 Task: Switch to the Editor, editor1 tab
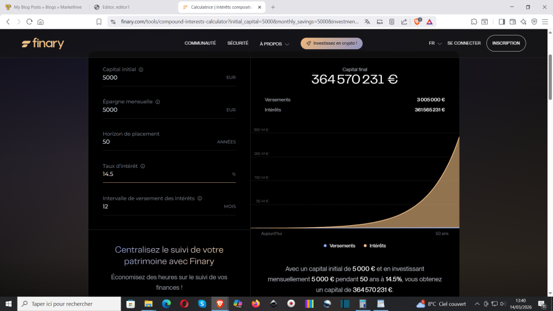129,7
